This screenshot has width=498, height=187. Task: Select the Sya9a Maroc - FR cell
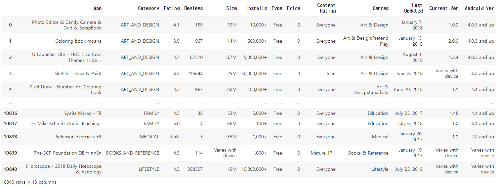click(x=83, y=113)
